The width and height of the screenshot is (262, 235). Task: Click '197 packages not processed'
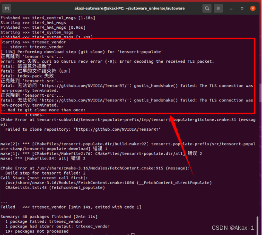[x=37, y=231]
